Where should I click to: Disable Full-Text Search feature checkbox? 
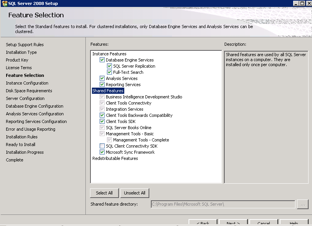[109, 72]
